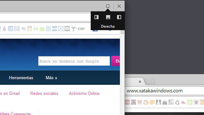Snap window to the left half

(96, 17)
